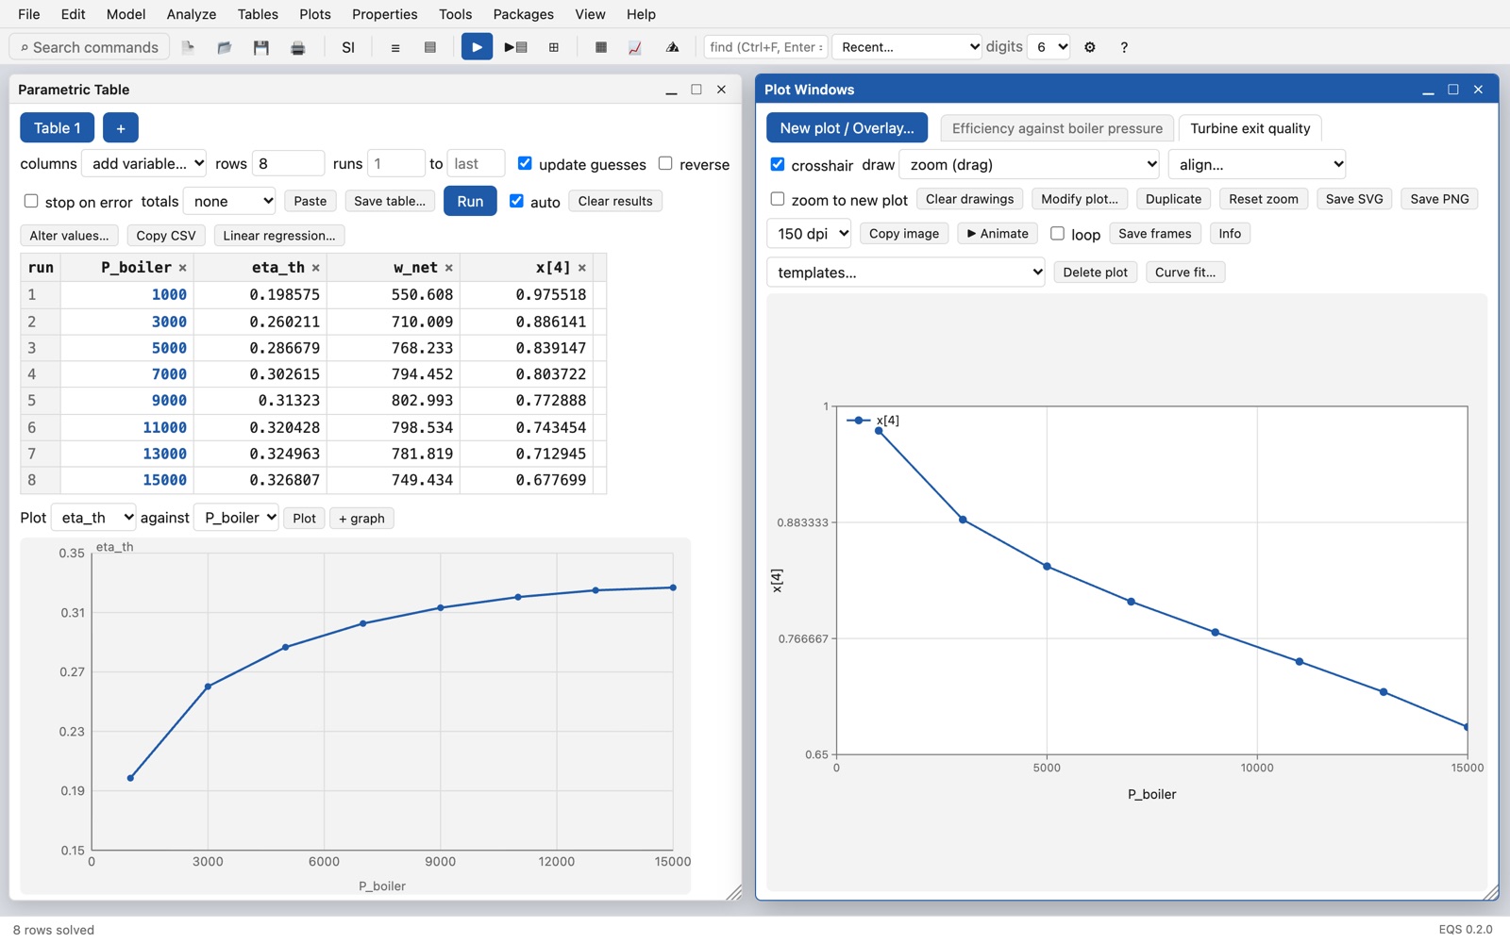
Task: Disable the crosshair checkbox
Action: click(778, 164)
